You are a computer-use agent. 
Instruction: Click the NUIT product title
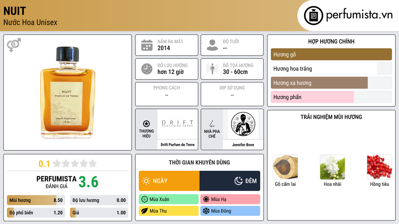point(15,11)
